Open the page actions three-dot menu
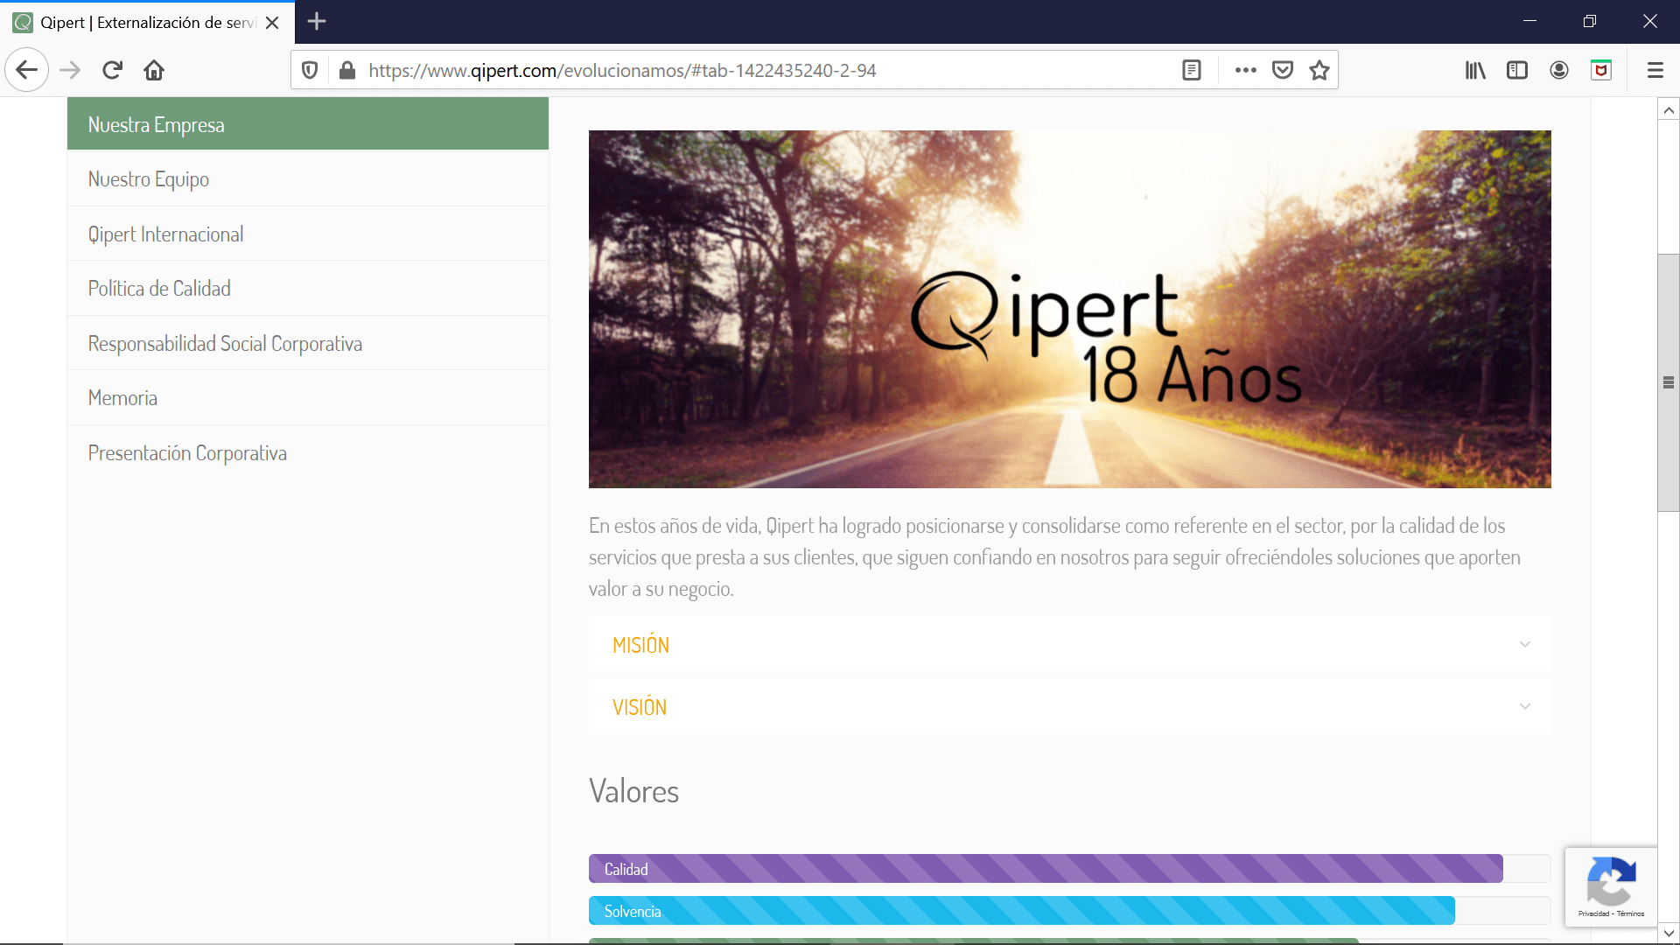Image resolution: width=1680 pixels, height=945 pixels. point(1246,70)
